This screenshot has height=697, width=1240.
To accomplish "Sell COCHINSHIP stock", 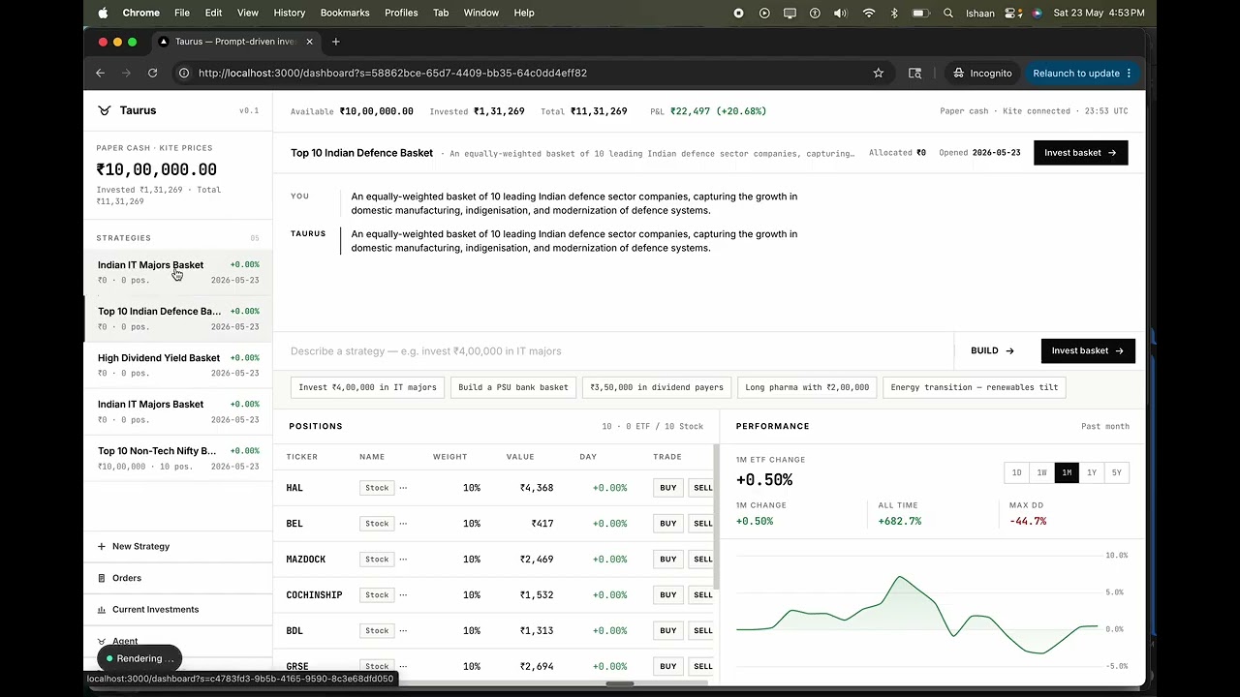I will coord(702,595).
